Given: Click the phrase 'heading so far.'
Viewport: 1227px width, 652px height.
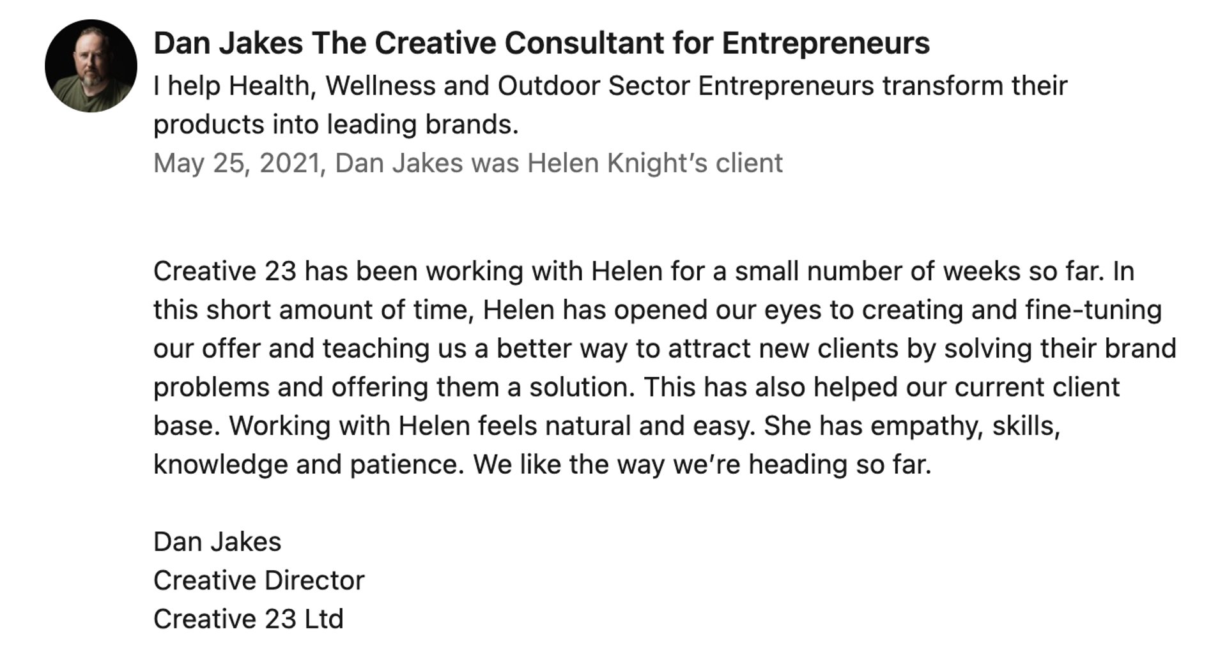Looking at the screenshot, I should tap(840, 465).
